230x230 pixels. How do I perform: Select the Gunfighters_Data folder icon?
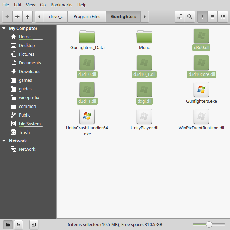[87, 37]
